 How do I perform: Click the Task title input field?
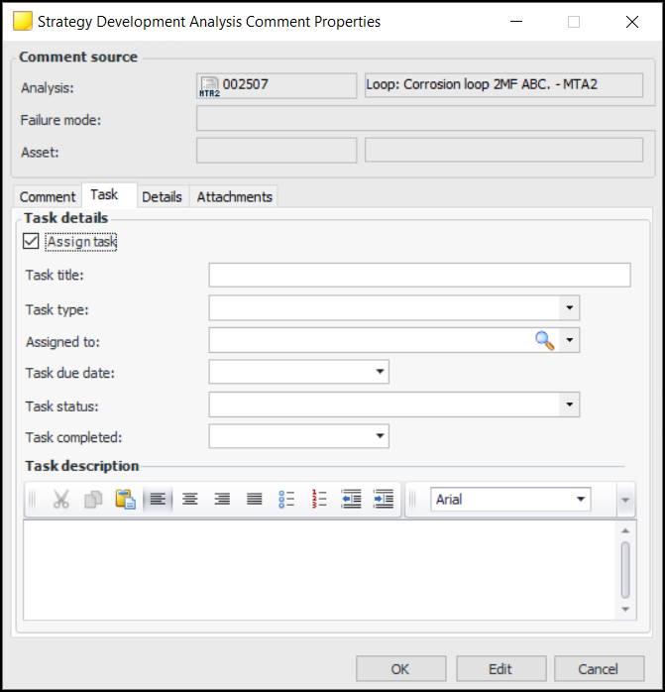[419, 276]
